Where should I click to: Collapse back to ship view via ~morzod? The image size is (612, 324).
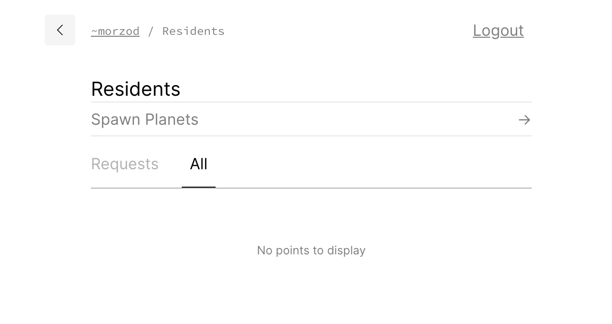(x=115, y=30)
